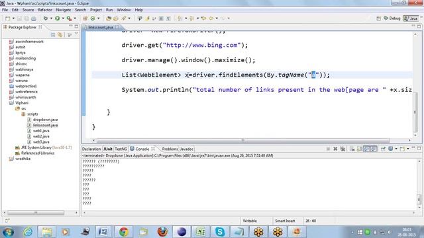The height and width of the screenshot is (238, 424).
Task: Open the Navigate menu
Action: [64, 10]
